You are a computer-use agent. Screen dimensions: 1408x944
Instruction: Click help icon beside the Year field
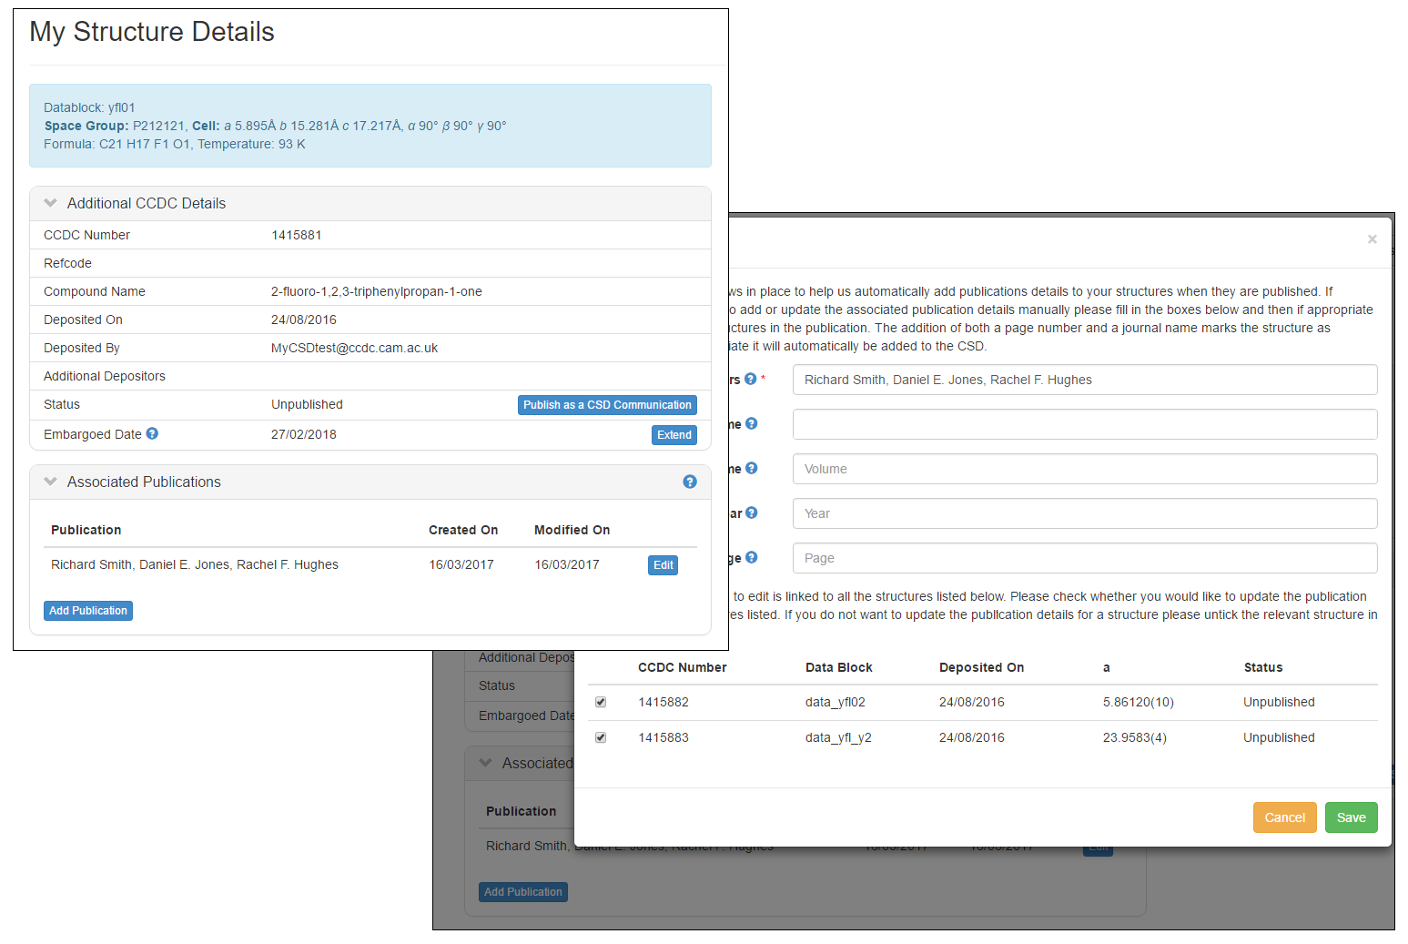coord(751,513)
